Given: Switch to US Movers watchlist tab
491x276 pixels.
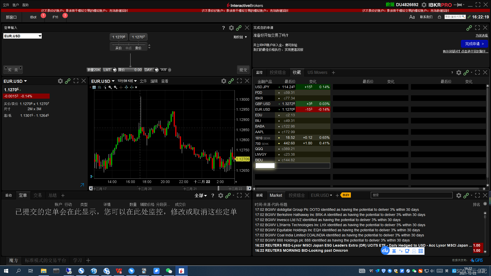Looking at the screenshot, I should pos(317,73).
